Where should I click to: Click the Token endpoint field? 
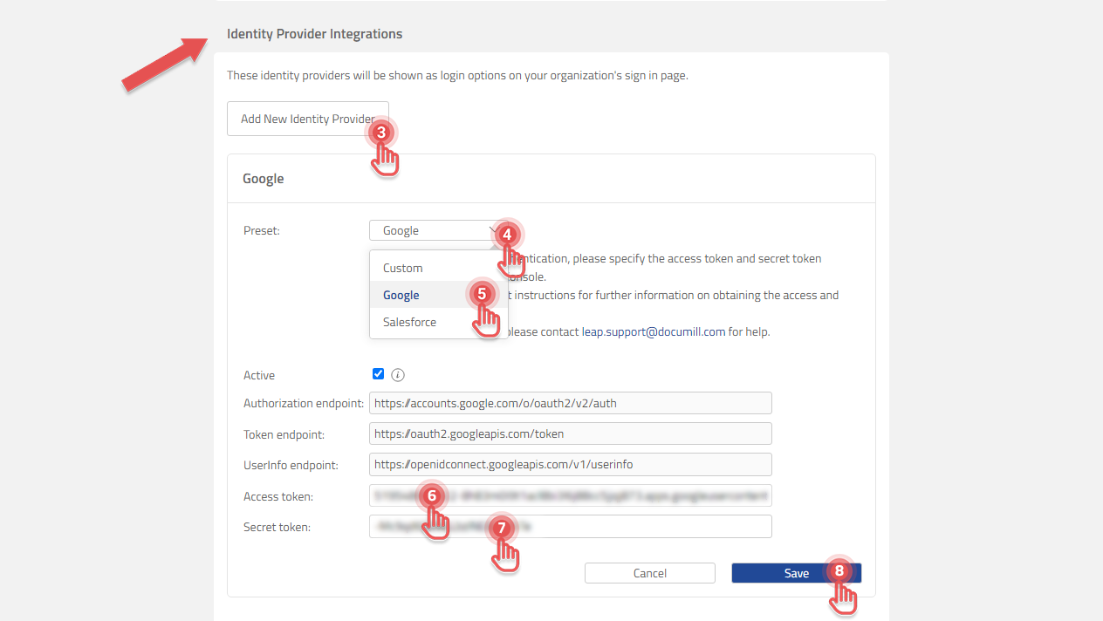coord(570,433)
